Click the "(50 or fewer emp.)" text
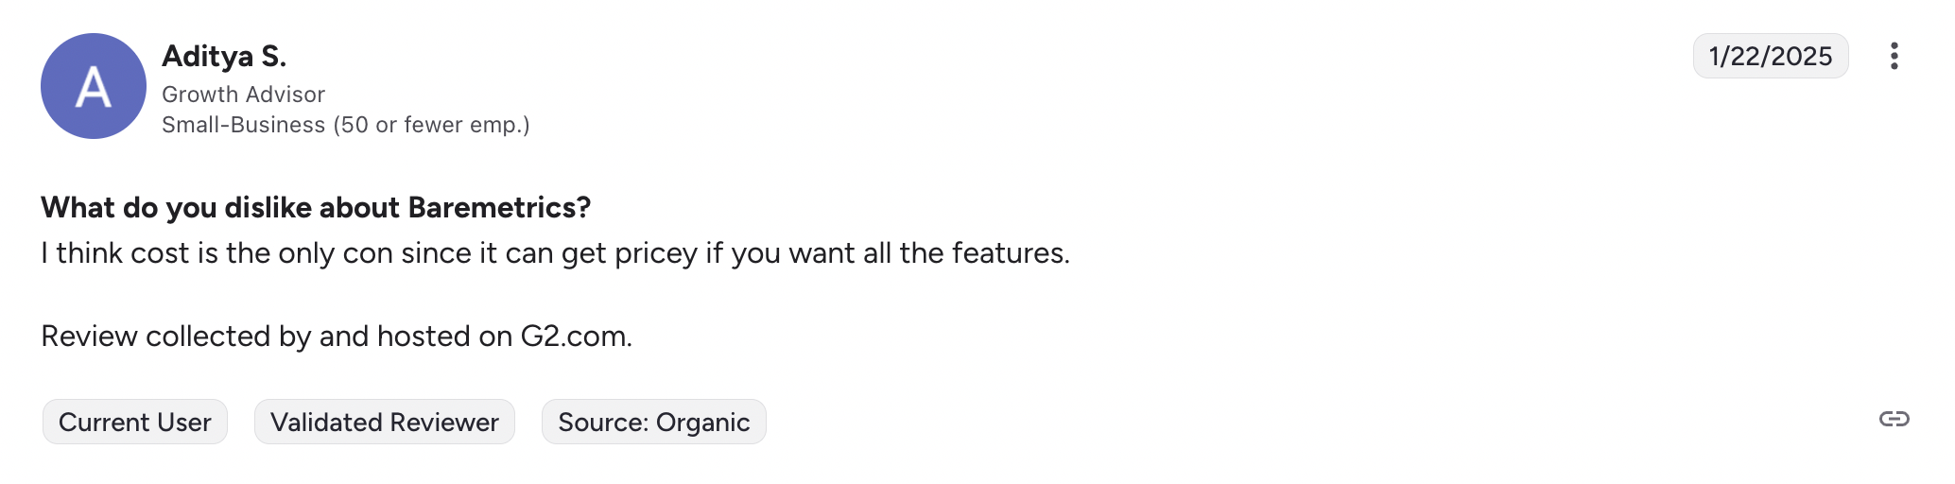1955x484 pixels. 431,125
